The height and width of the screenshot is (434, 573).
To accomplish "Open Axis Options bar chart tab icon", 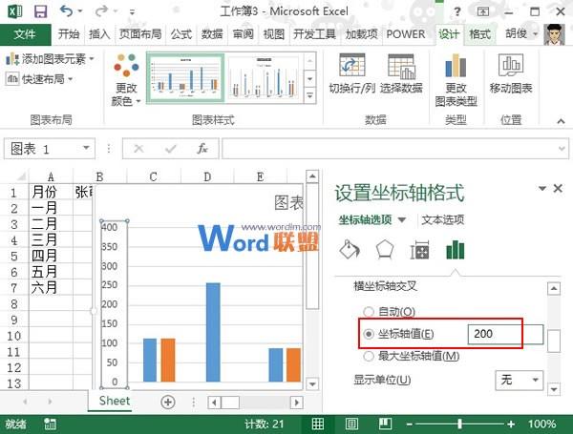I will 456,250.
